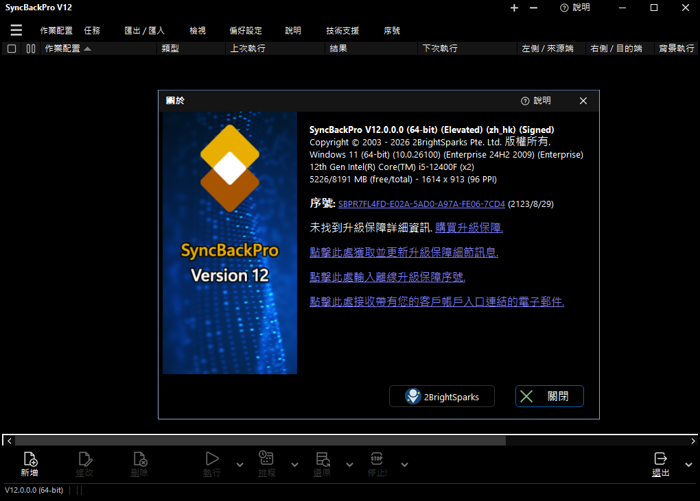Open the 技術支援 menu
Viewport: 700px width, 501px height.
(342, 30)
